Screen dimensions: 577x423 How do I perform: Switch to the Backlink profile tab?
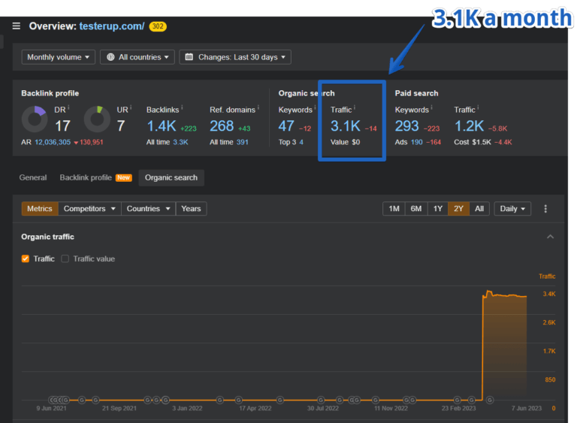[x=86, y=177]
